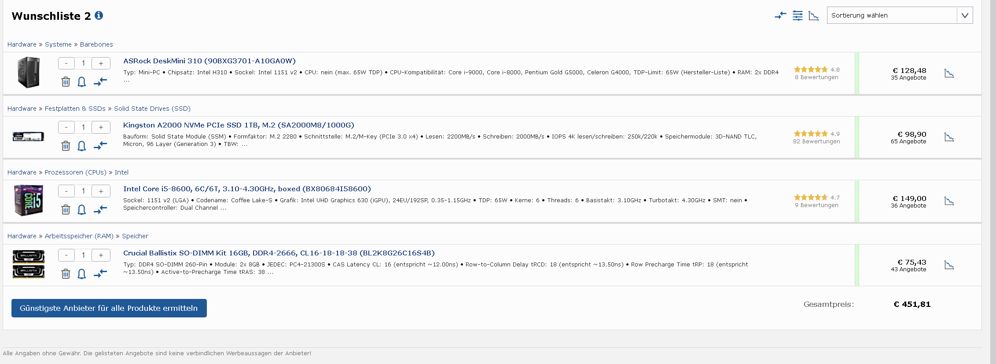
Task: Click the € 128,48 price of ASRock DeskMini
Action: (909, 70)
